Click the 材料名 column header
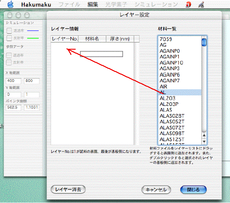Viewport: 230px width, 203px height. 92,39
